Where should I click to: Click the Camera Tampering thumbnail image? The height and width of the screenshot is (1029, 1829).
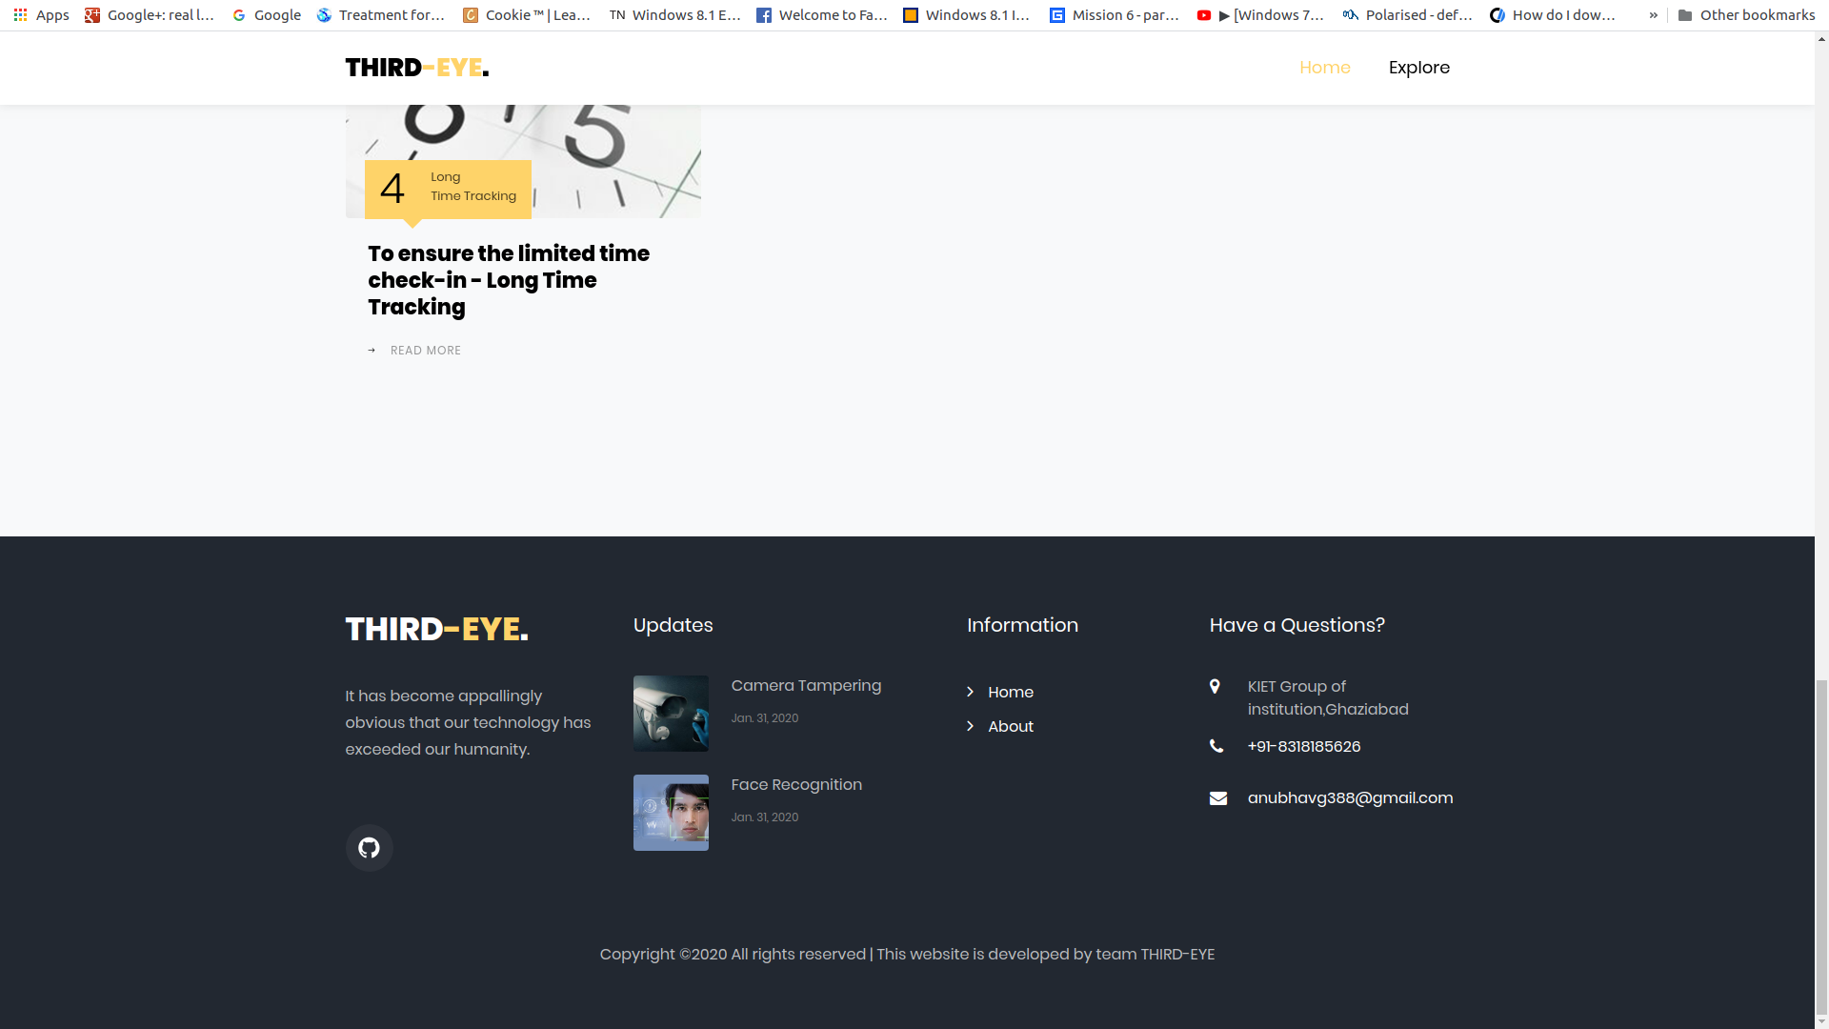pos(671,714)
